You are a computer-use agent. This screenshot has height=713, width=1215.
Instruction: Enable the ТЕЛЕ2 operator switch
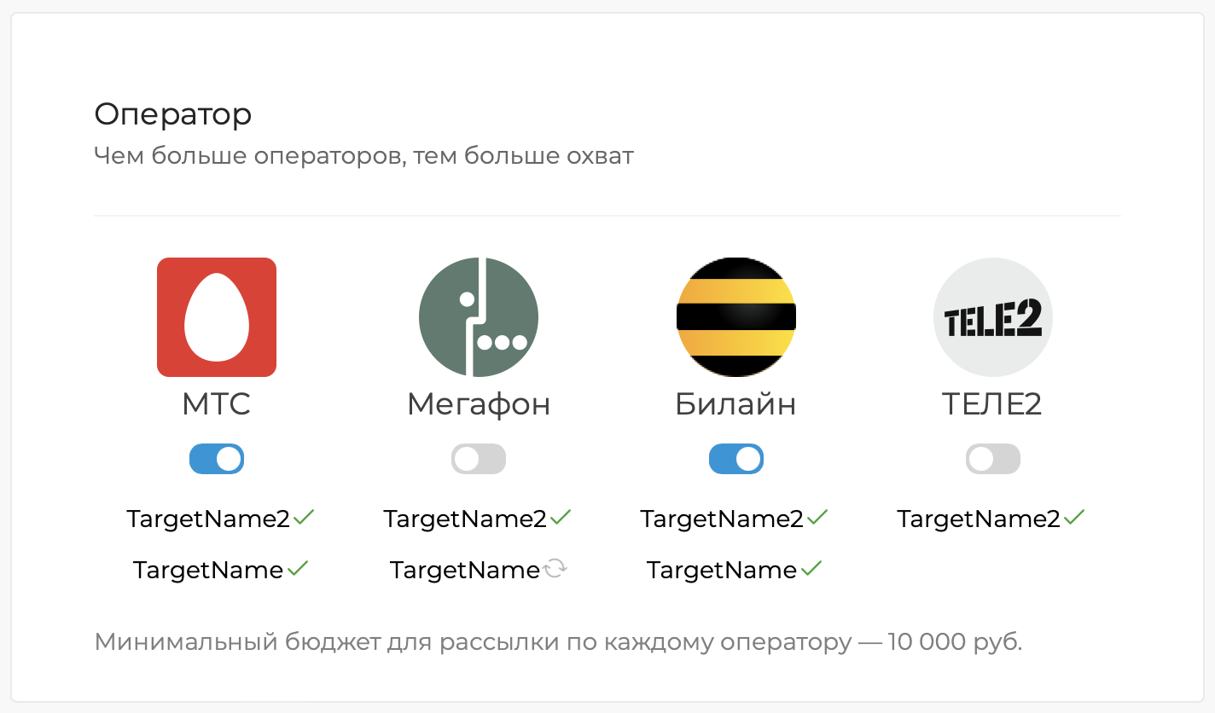click(992, 459)
